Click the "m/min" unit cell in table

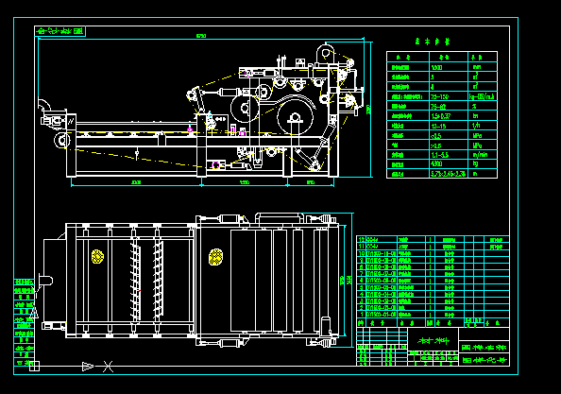click(x=483, y=155)
